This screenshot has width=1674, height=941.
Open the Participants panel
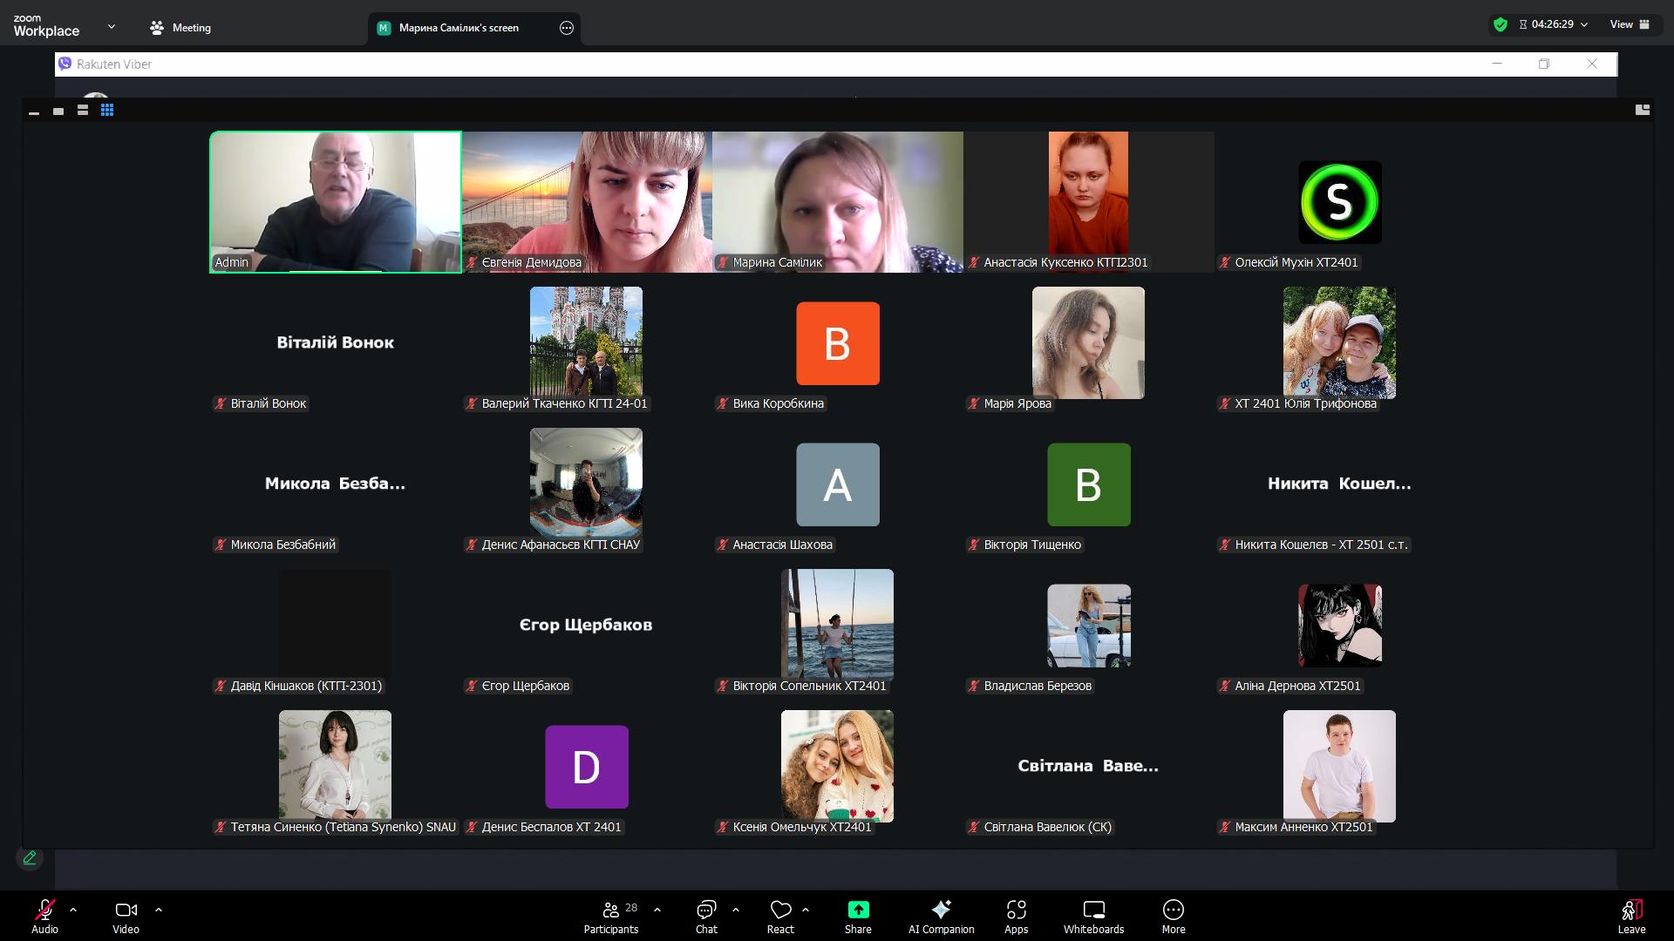point(611,911)
